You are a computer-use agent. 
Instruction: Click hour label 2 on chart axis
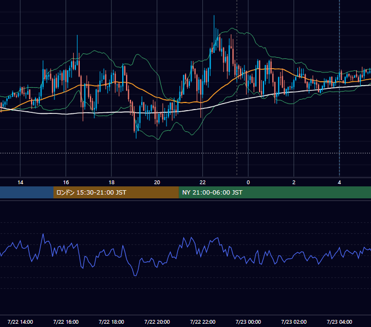coord(294,183)
